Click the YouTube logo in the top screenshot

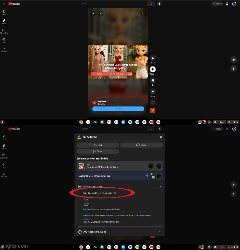point(14,4)
